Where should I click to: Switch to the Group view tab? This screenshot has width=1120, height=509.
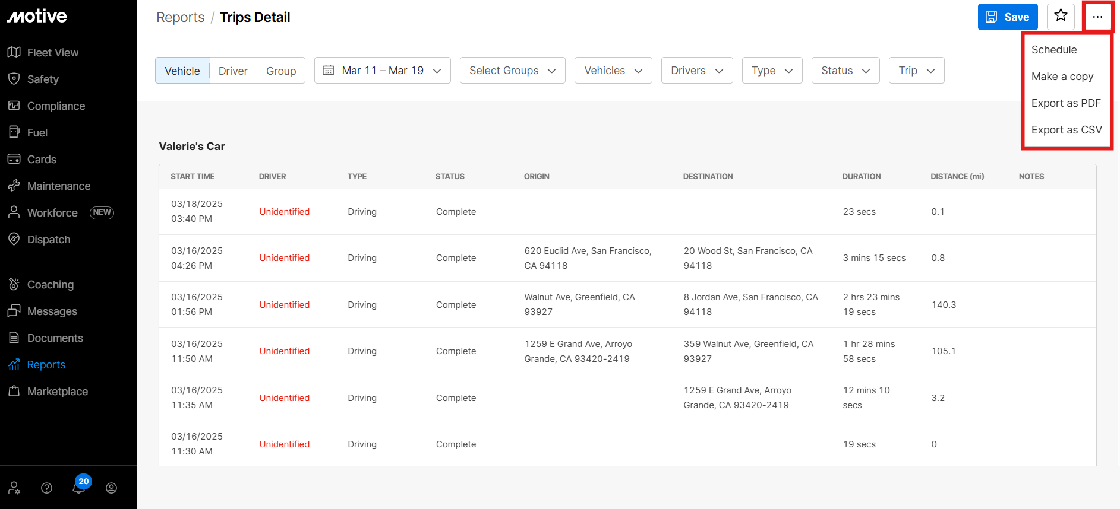coord(281,71)
